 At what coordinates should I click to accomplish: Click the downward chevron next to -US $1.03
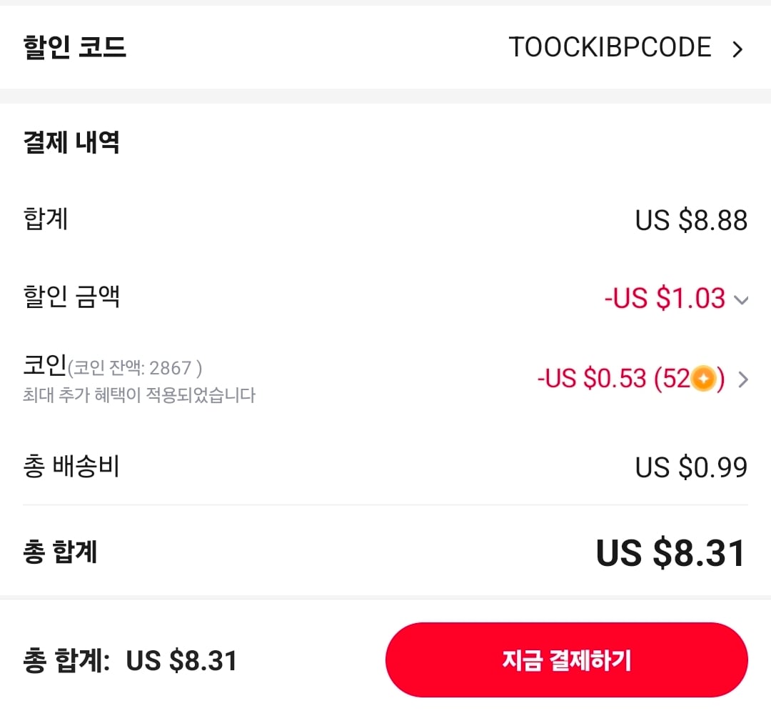coord(742,300)
